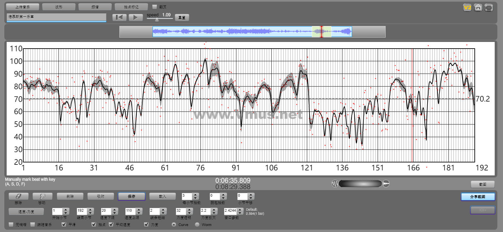
Task: Increase the 每小节拍数 beats-per-bar value
Action: pos(195,195)
